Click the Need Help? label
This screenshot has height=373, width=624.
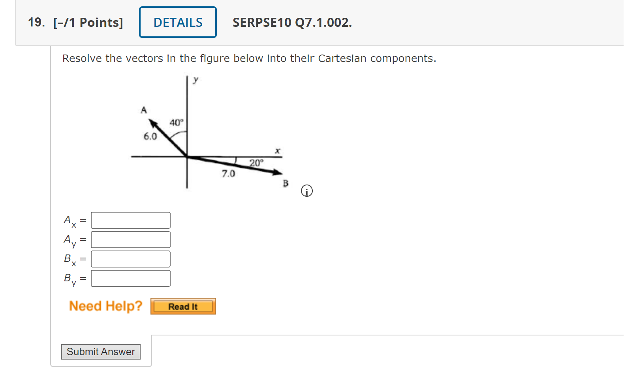coord(105,305)
